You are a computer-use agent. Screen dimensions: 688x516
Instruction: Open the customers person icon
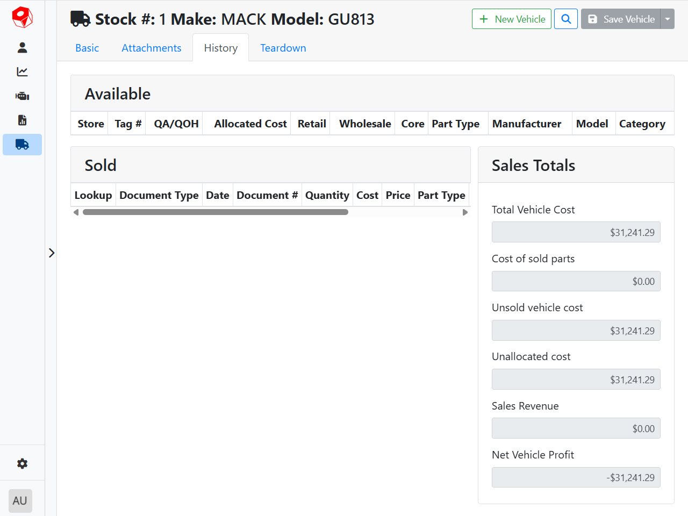[x=22, y=48]
